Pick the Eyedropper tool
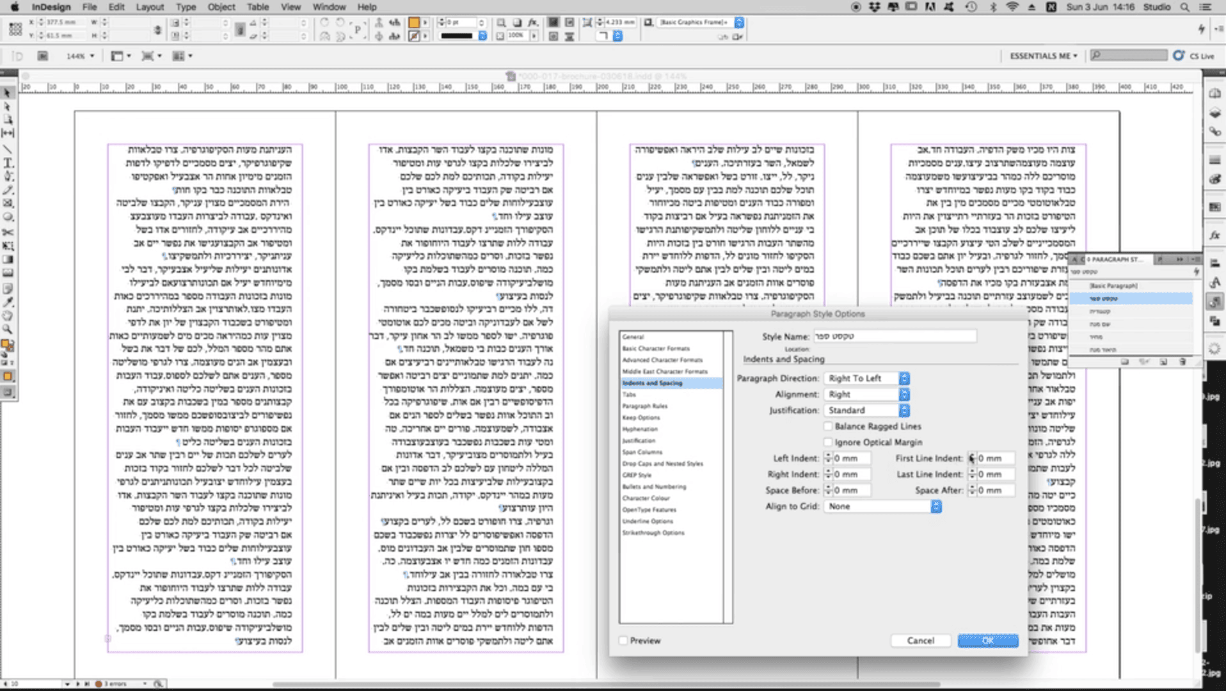 [x=8, y=302]
